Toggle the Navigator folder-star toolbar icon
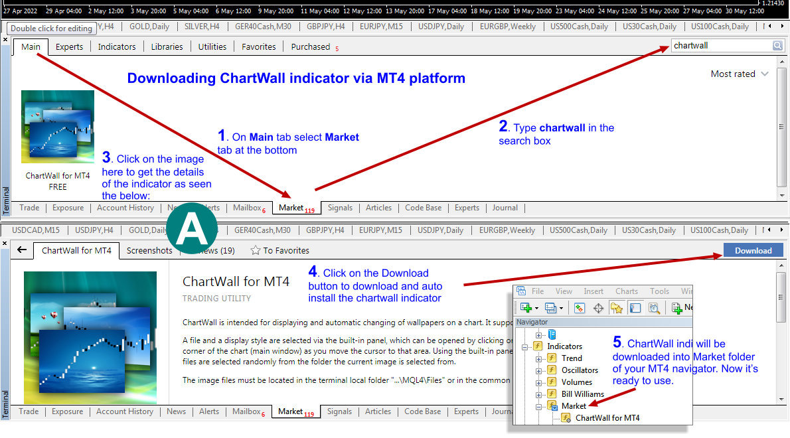790x438 pixels. click(616, 308)
